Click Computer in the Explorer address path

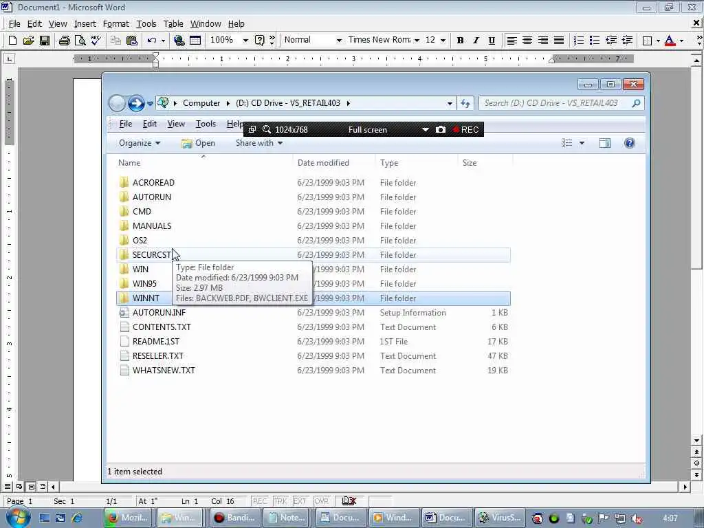201,103
